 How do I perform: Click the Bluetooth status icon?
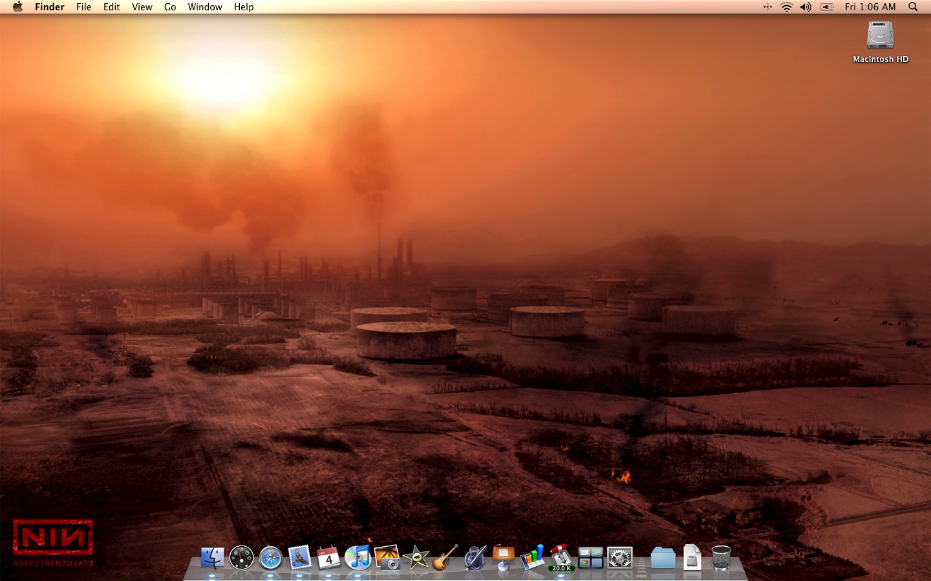click(x=767, y=7)
